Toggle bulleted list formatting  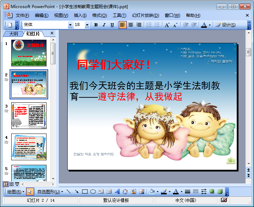click(157, 25)
